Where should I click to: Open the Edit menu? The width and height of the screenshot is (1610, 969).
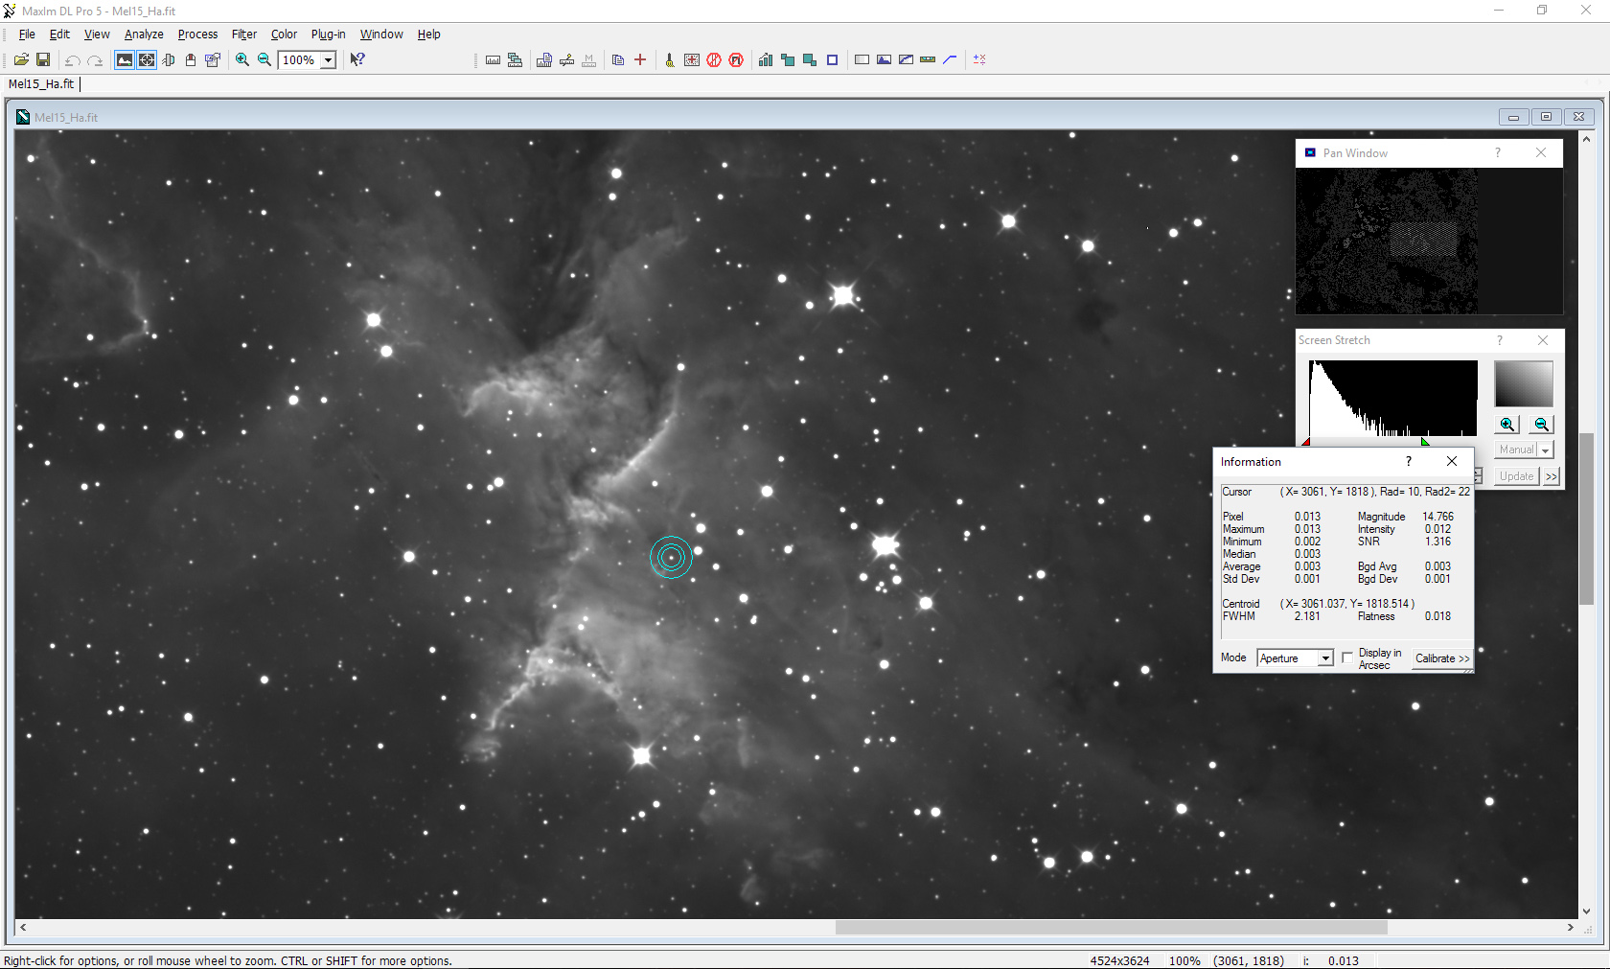click(59, 35)
